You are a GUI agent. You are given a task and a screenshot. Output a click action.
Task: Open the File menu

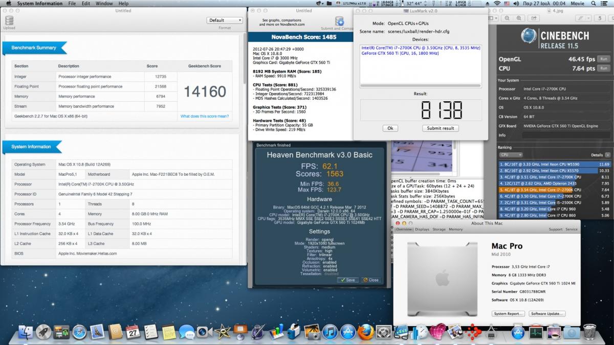pyautogui.click(x=72, y=4)
